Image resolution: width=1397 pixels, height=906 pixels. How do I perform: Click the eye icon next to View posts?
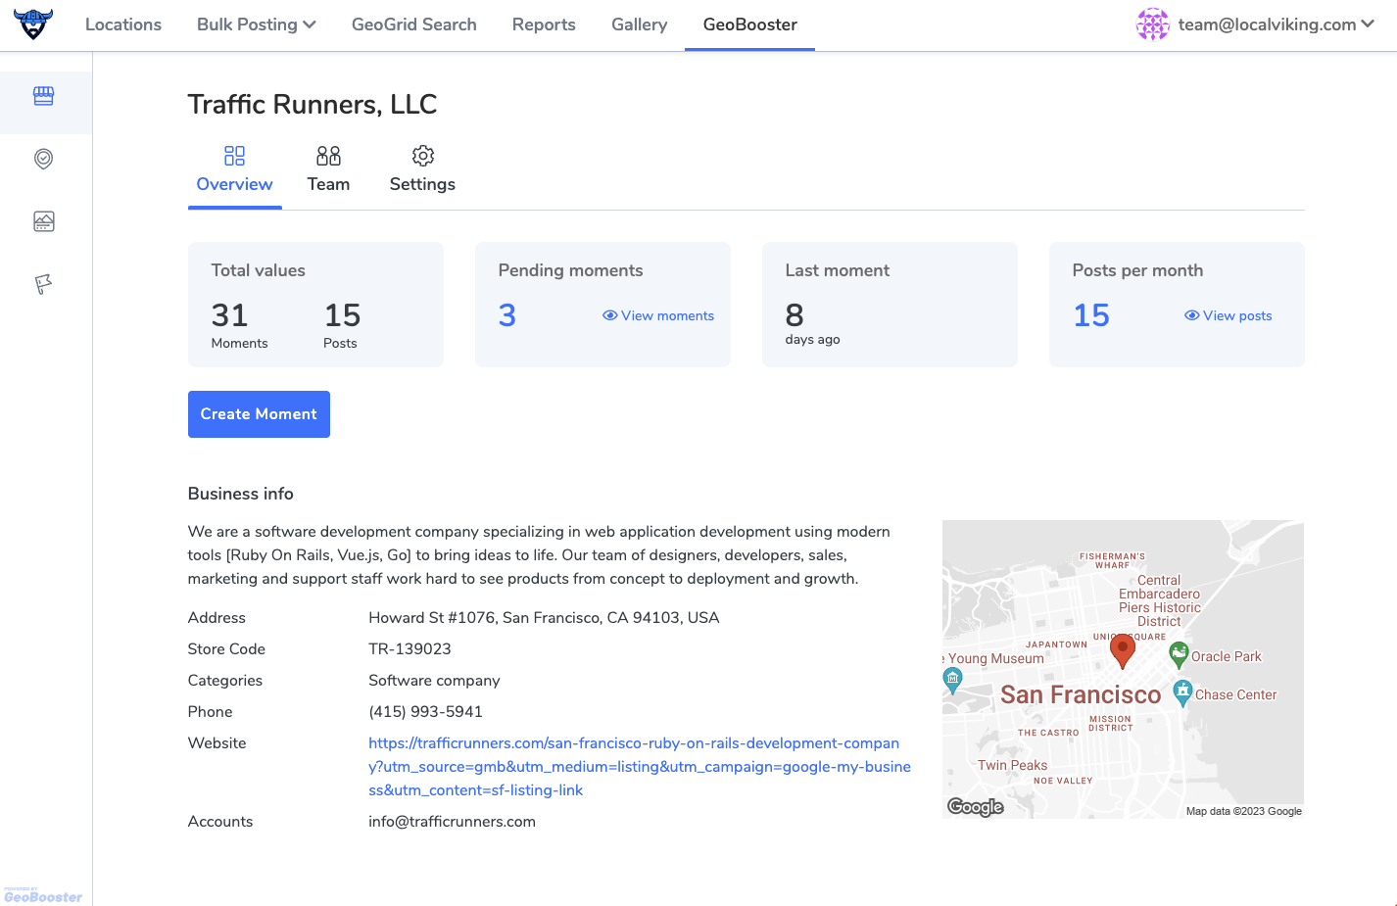[x=1191, y=315]
